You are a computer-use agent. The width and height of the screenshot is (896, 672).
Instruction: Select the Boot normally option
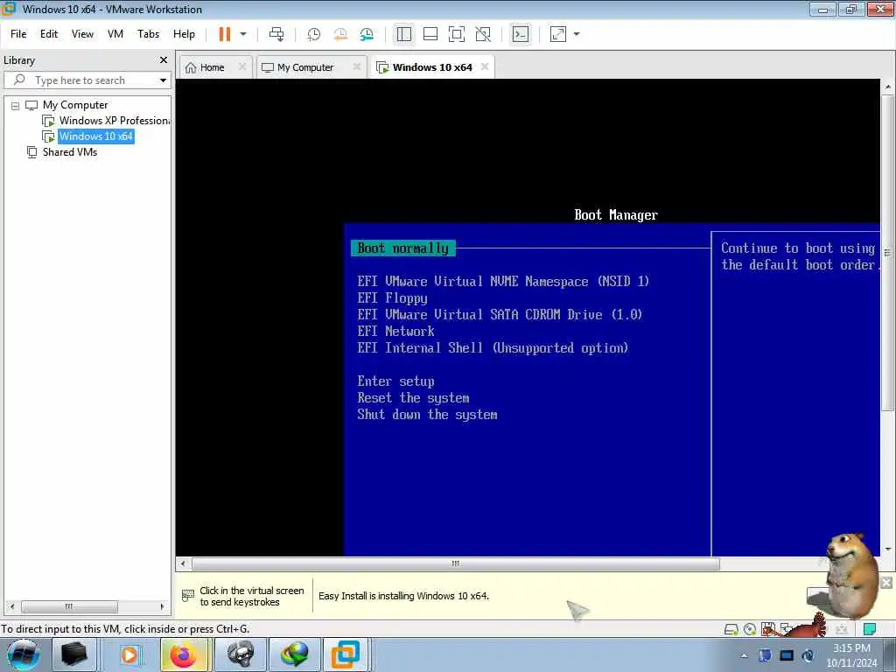click(402, 248)
